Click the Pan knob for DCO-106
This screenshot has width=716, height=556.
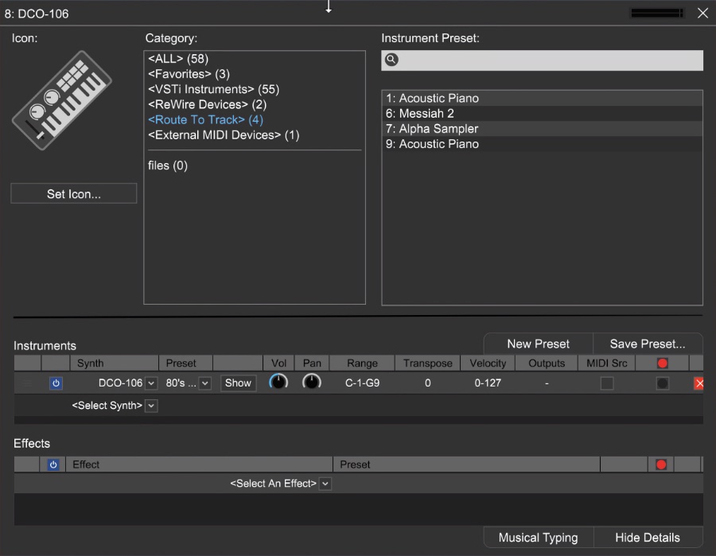tap(311, 382)
